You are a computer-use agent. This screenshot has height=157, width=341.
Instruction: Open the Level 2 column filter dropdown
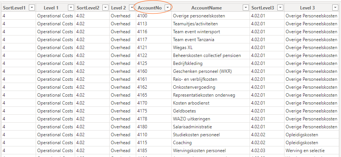point(132,8)
